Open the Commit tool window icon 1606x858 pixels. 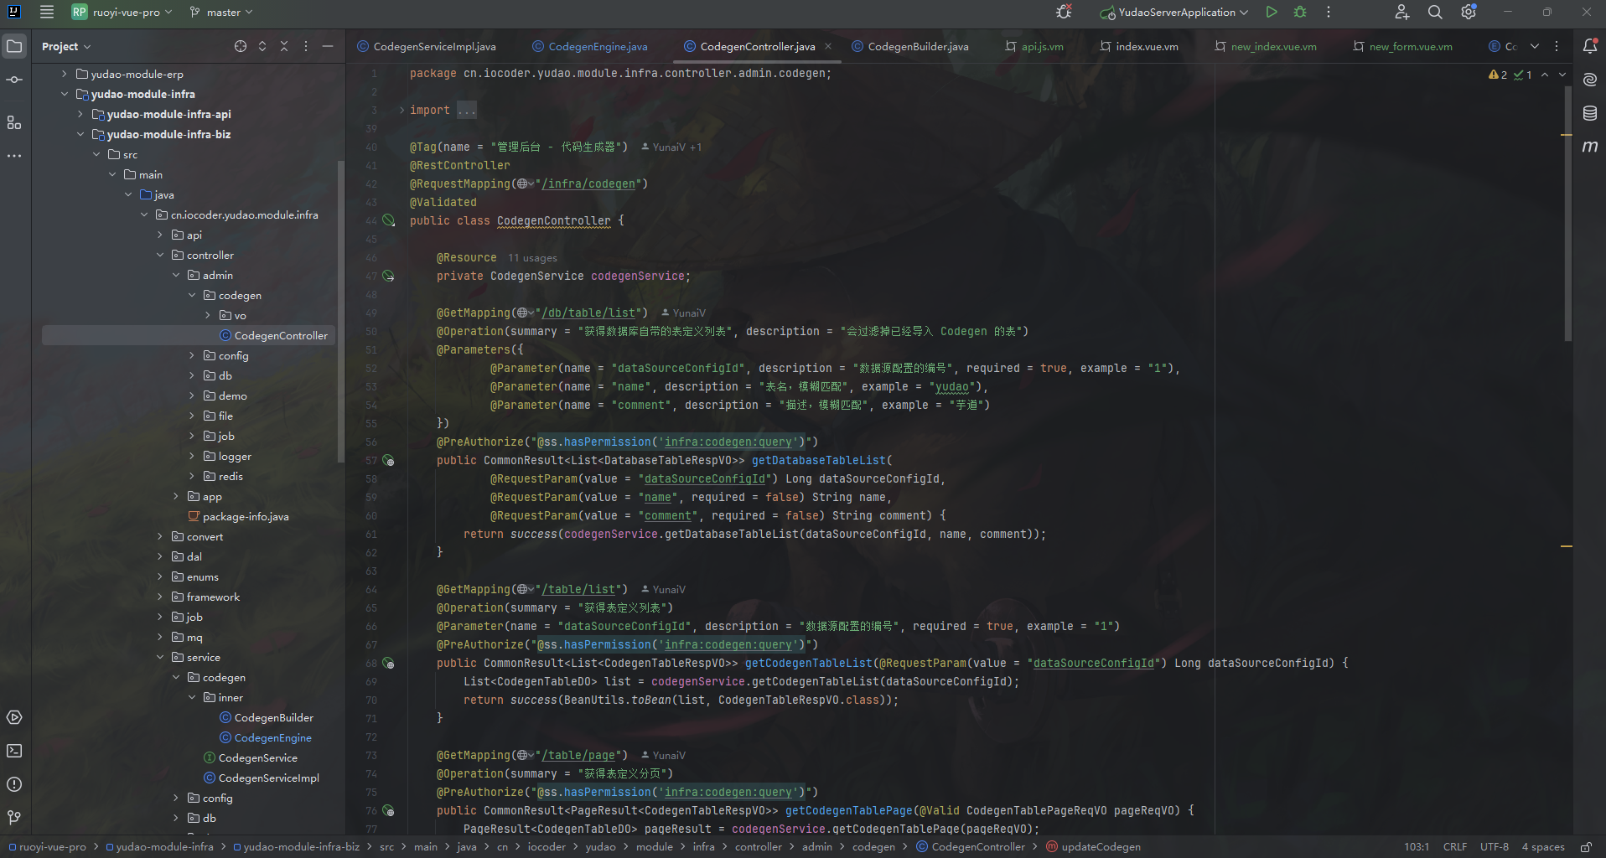click(x=14, y=80)
